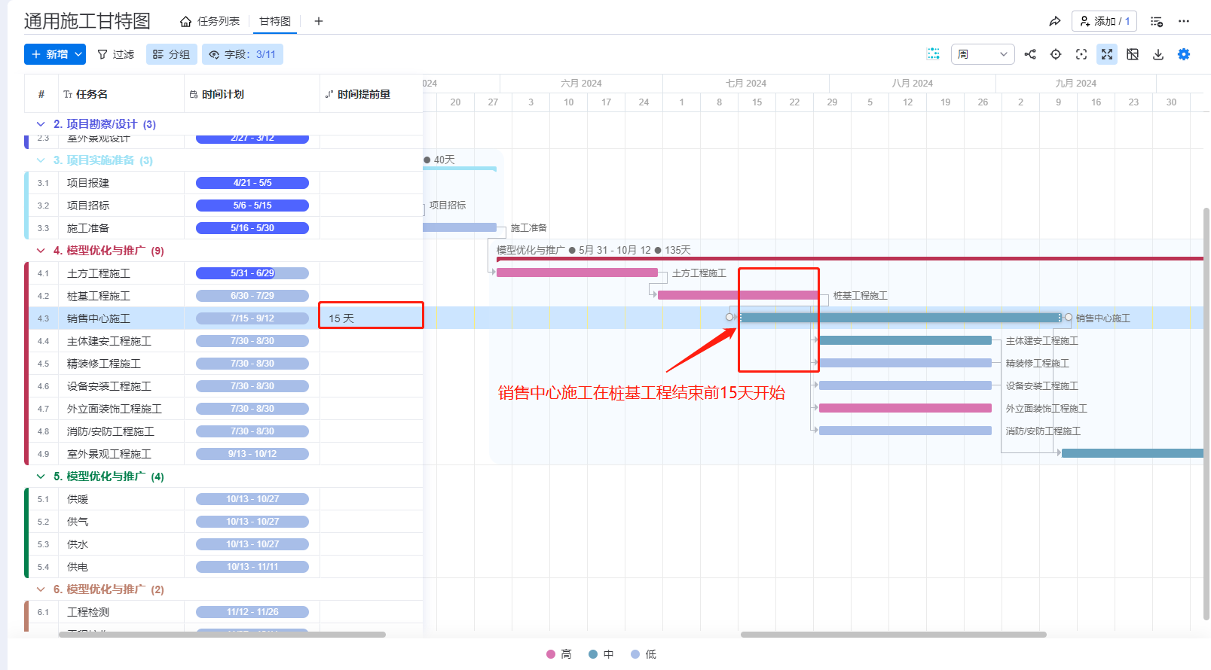Click the 分组 grouping button
The height and width of the screenshot is (670, 1211).
[172, 54]
